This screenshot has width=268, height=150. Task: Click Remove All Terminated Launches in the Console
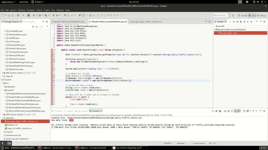(220, 111)
